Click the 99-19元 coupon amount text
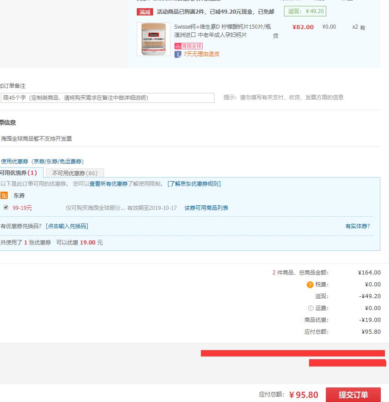The height and width of the screenshot is (402, 389). click(22, 208)
